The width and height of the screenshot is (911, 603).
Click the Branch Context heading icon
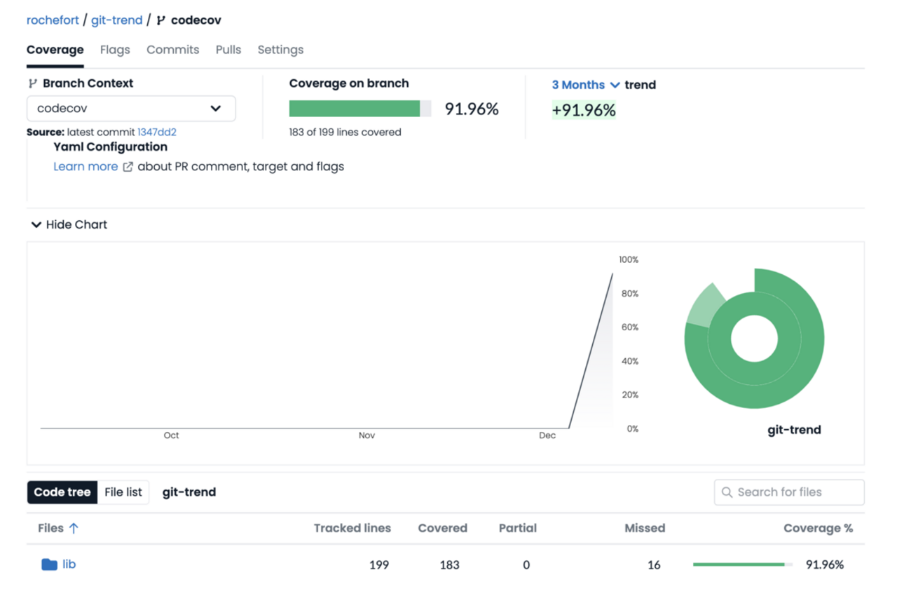point(32,83)
